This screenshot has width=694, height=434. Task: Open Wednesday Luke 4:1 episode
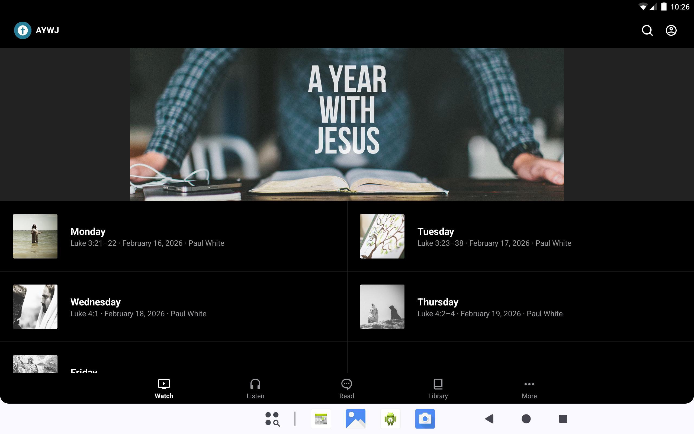[138, 307]
